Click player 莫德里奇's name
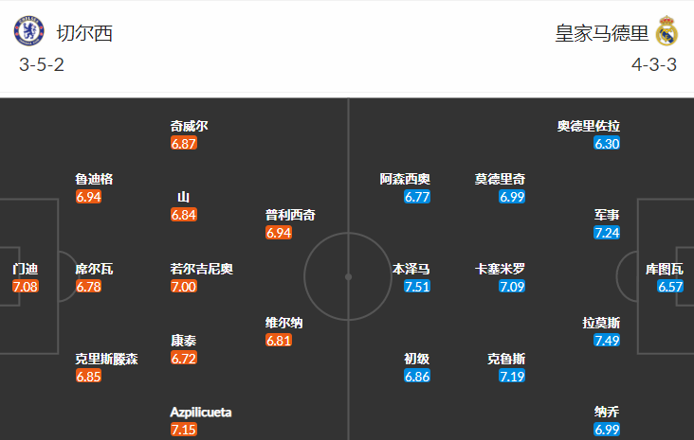Screen dimensions: 694x440 click(500, 179)
